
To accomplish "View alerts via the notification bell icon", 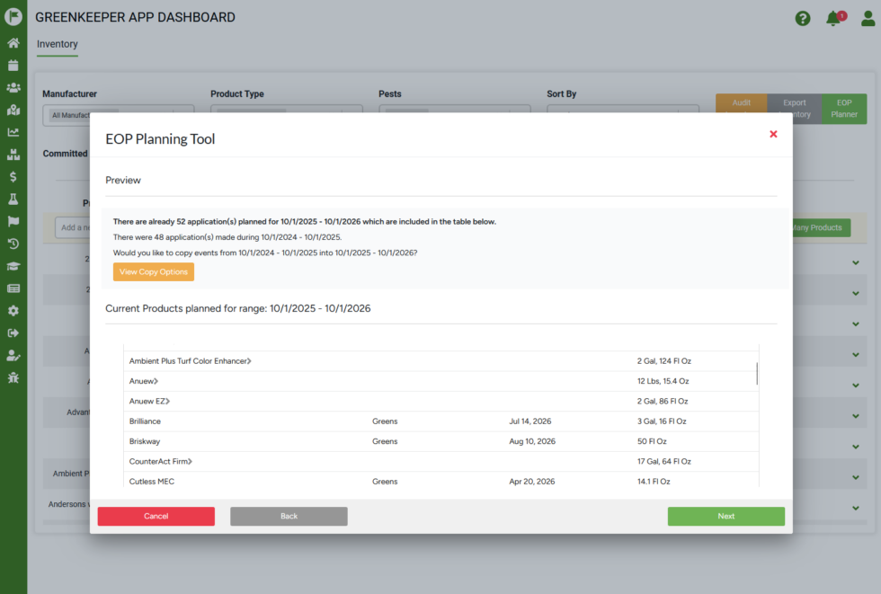I will click(833, 17).
